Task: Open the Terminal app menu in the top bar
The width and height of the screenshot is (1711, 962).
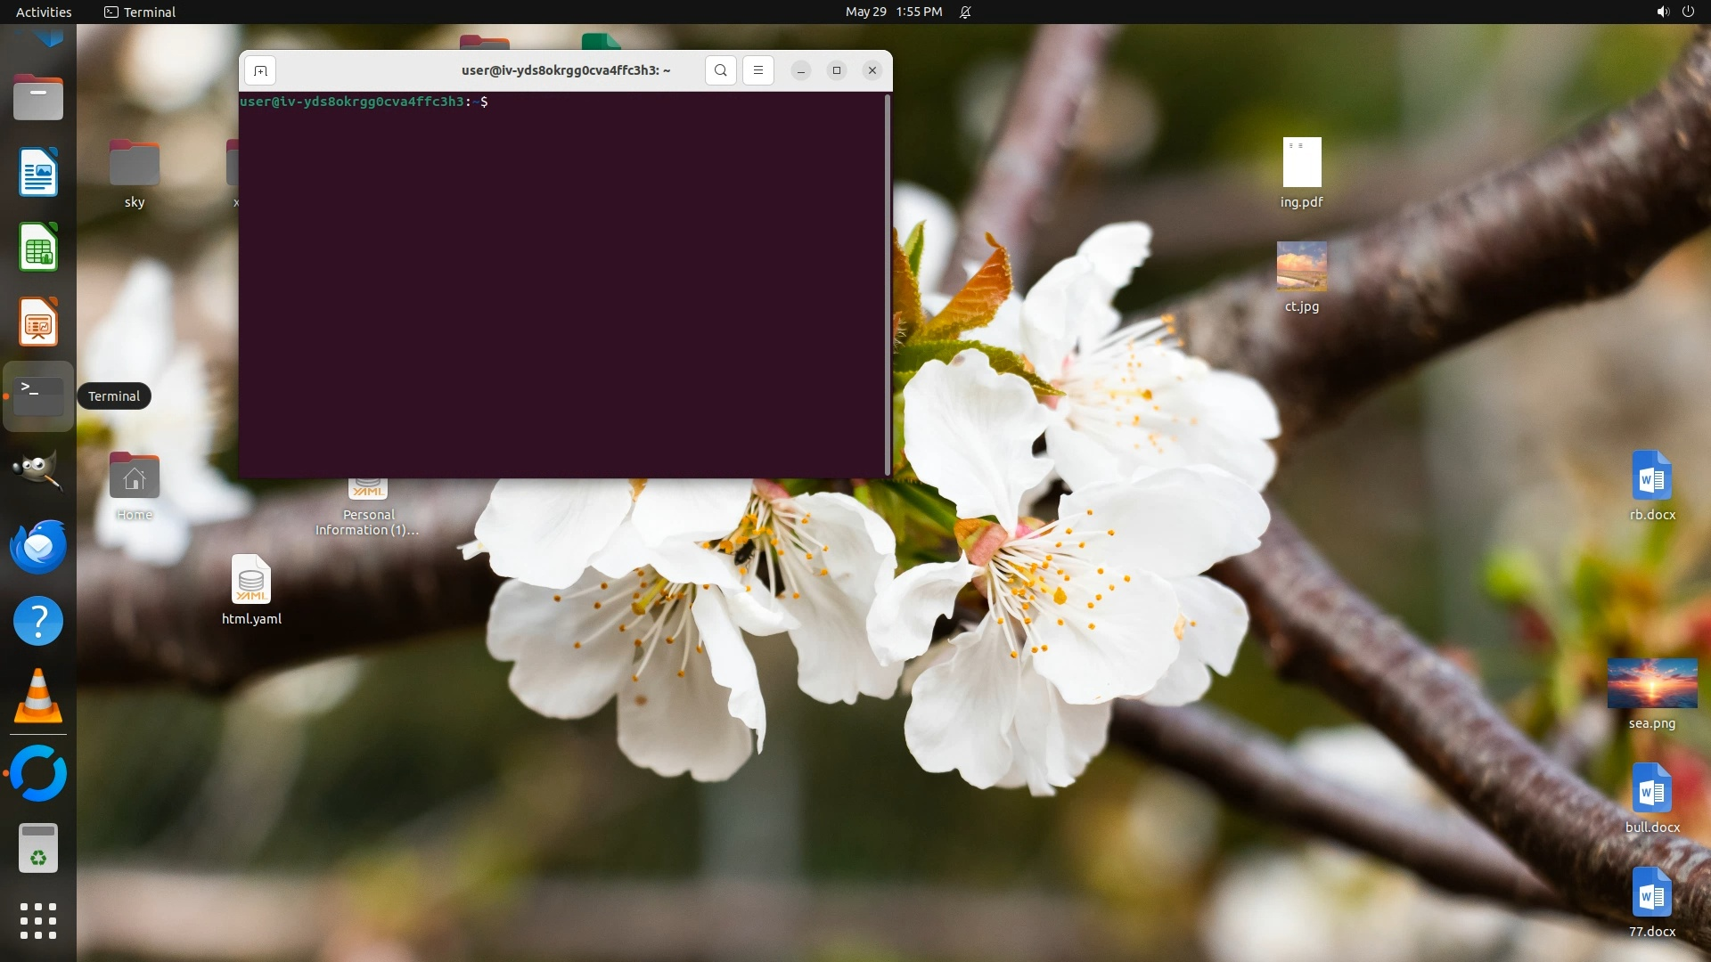Action: coord(140,12)
